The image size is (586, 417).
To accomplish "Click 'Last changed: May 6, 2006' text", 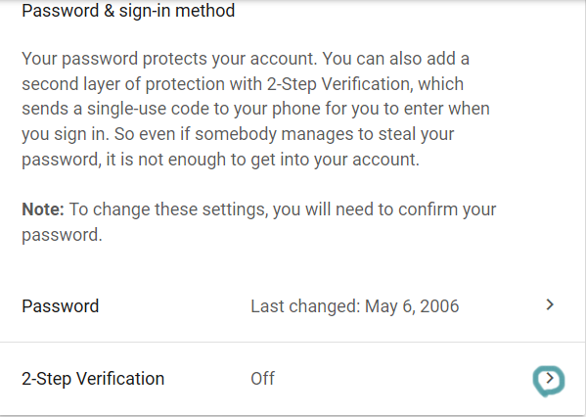I will (355, 306).
